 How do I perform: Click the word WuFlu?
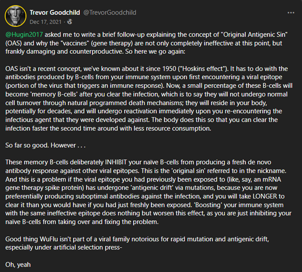[x=49, y=239]
